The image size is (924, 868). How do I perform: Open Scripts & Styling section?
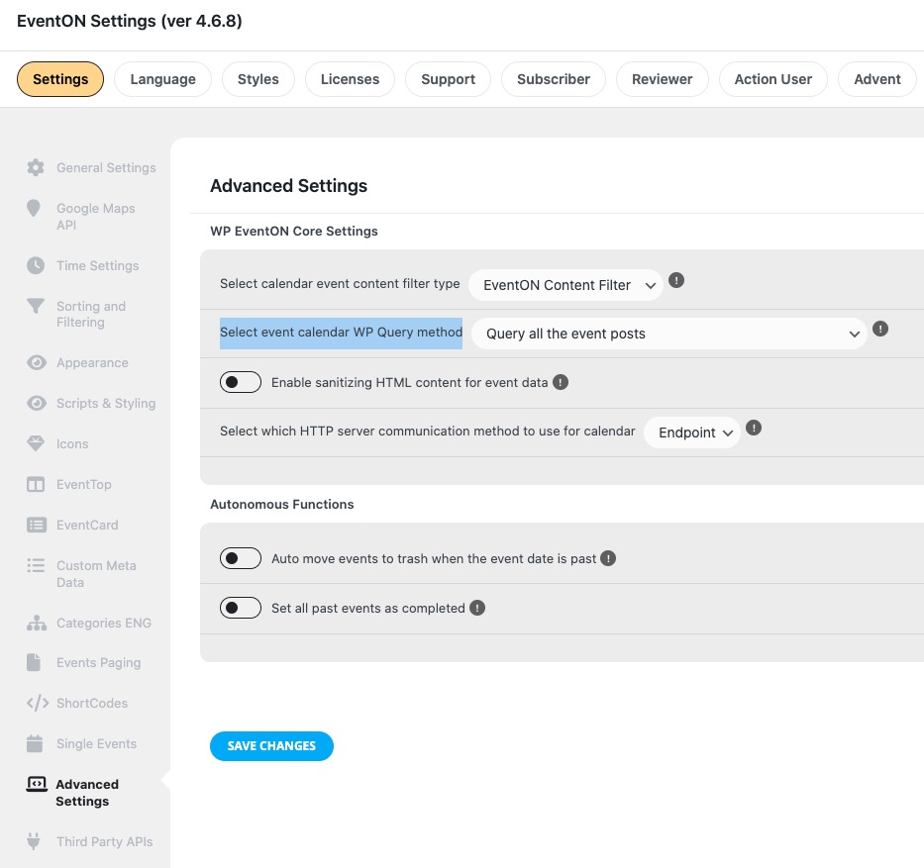[x=106, y=404]
